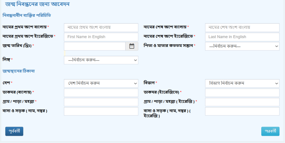285x143 pixels.
Task: Click the নামের শেষ অংশ বাংলায় input field
Action: click(x=242, y=28)
